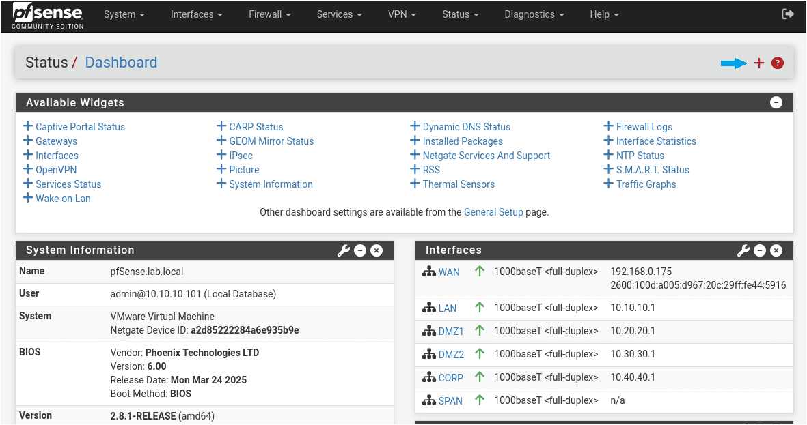Add the Gateways widget
Viewport: 807px width, 425px height.
click(x=50, y=141)
